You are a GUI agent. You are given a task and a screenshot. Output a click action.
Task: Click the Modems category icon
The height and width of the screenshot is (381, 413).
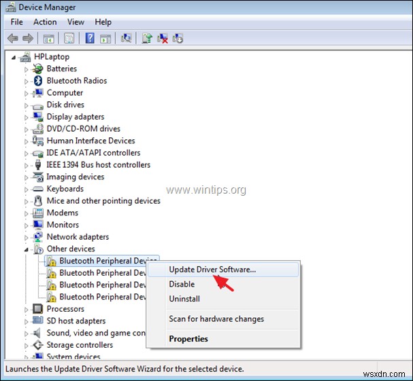38,213
